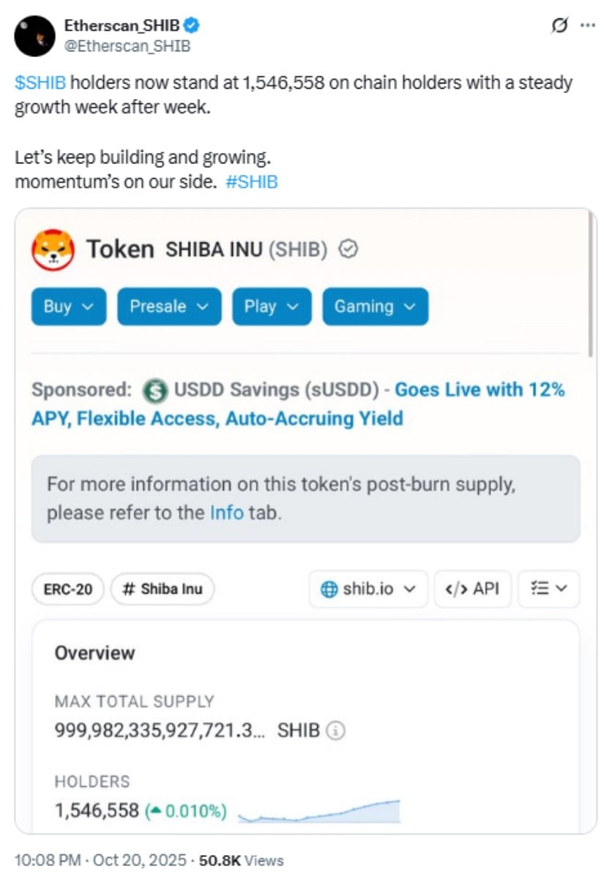Screen dimensions: 604x885
Task: Open the Presale dropdown menu
Action: (x=169, y=306)
